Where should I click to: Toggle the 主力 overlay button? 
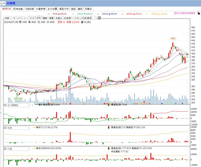tap(26, 18)
